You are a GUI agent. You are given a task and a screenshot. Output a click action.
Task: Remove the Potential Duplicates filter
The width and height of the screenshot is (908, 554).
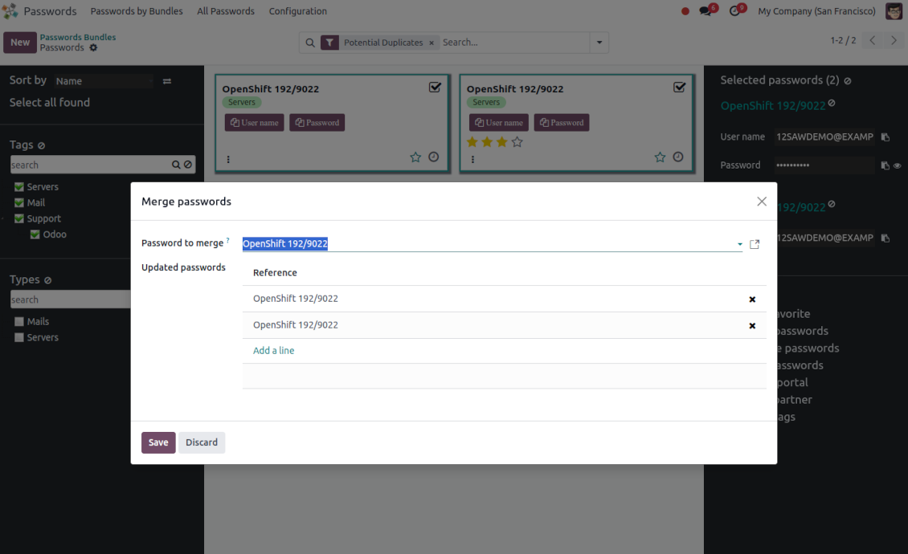(432, 43)
